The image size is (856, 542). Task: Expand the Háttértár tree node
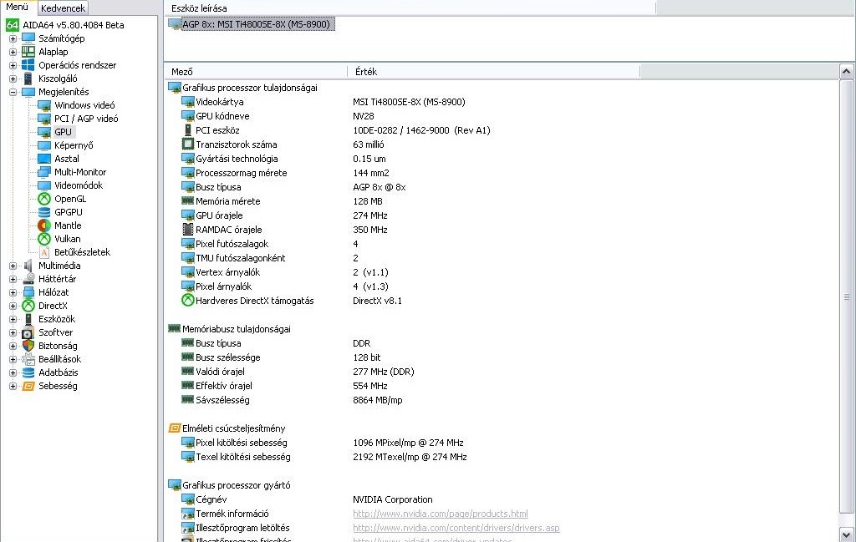tap(13, 279)
